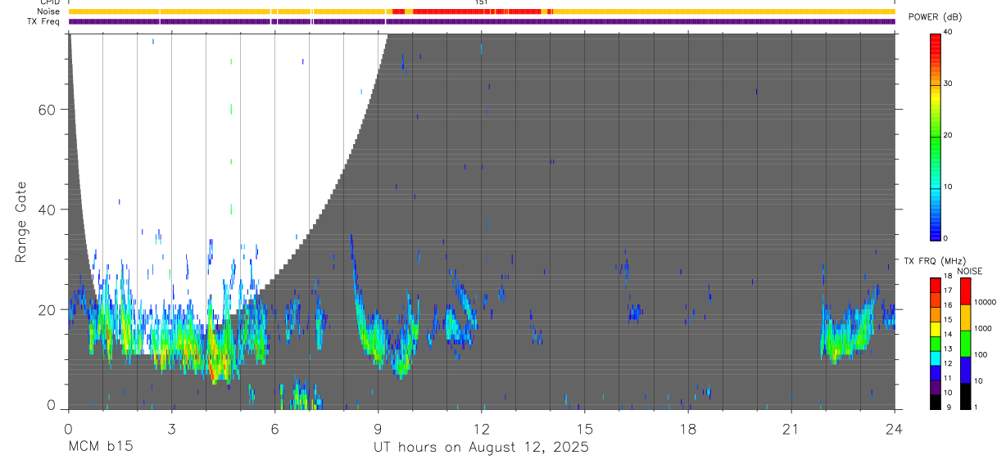
Task: Pick the cyan segment of TX FRQ legend
Action: [935, 358]
